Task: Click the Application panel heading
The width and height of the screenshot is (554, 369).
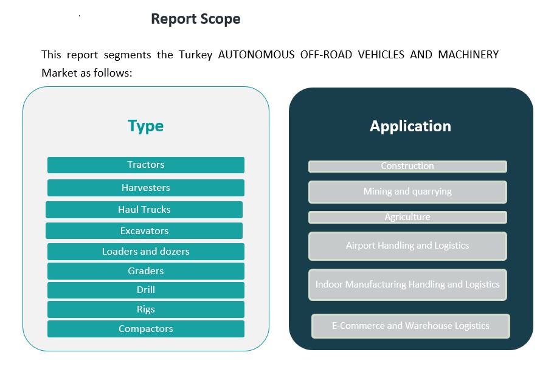Action: pos(410,126)
